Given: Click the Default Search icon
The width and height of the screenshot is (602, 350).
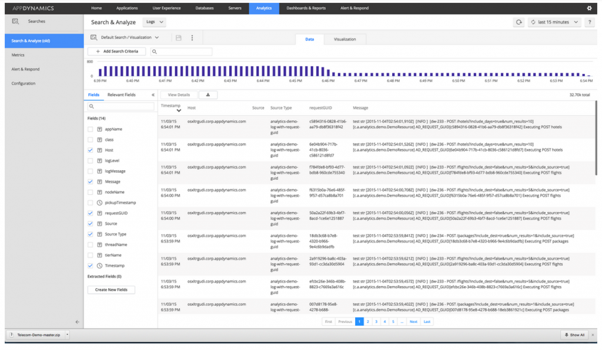Looking at the screenshot, I should tap(93, 37).
